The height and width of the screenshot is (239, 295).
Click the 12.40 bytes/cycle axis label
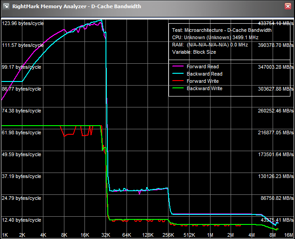pyautogui.click(x=21, y=220)
